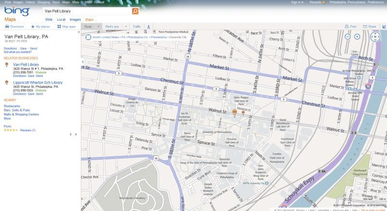Open Directions from the car icon
This screenshot has width=387, height=211.
(15, 27)
